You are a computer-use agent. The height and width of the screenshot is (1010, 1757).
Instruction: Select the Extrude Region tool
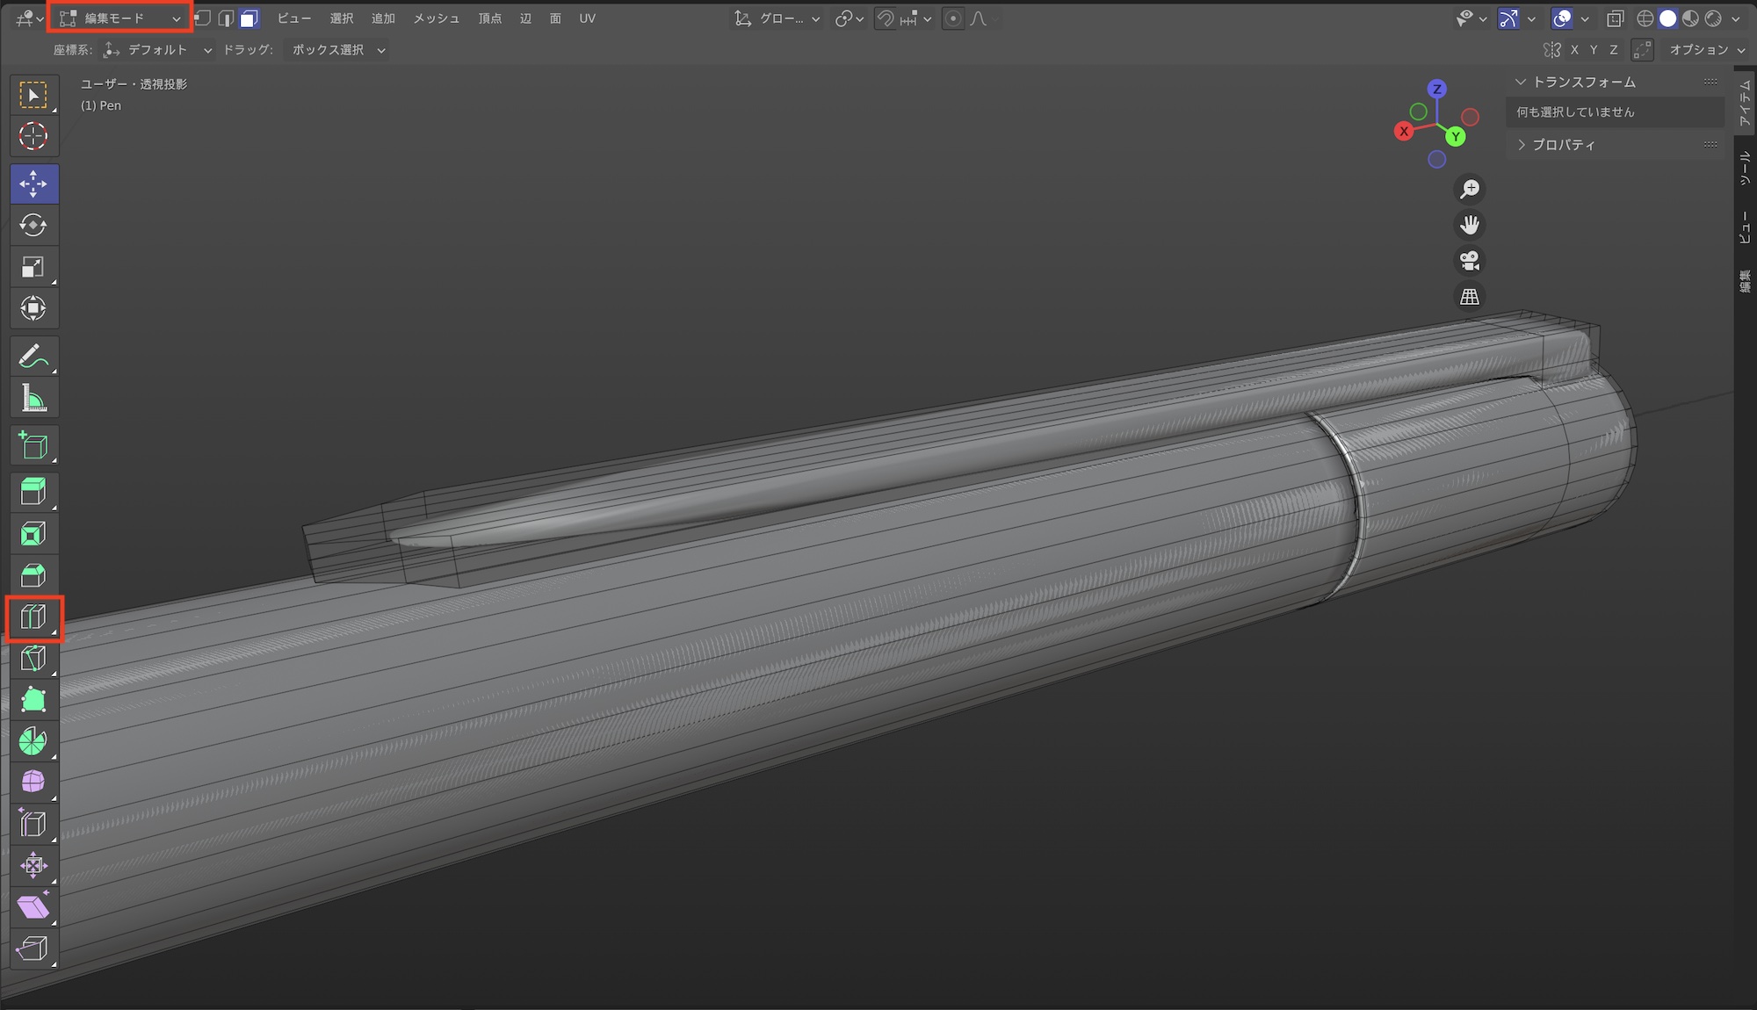point(33,492)
